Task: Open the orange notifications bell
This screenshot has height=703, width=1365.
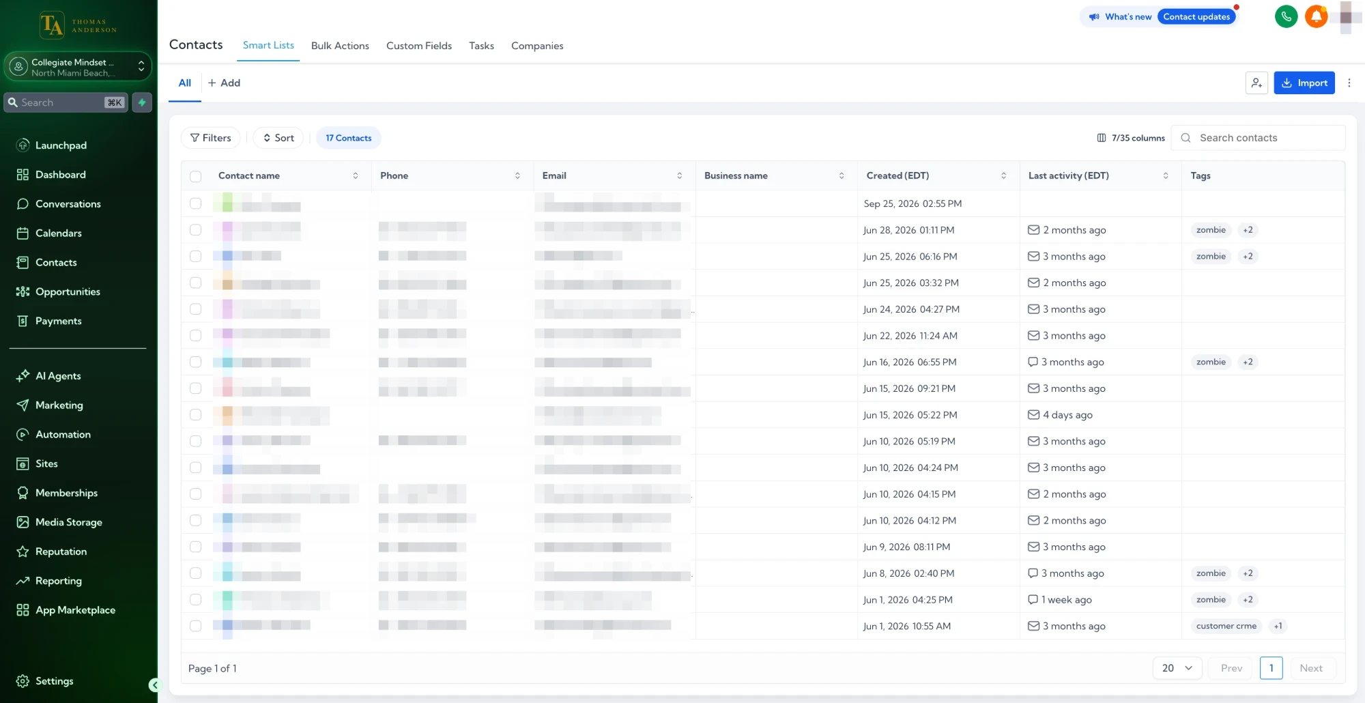Action: tap(1316, 16)
